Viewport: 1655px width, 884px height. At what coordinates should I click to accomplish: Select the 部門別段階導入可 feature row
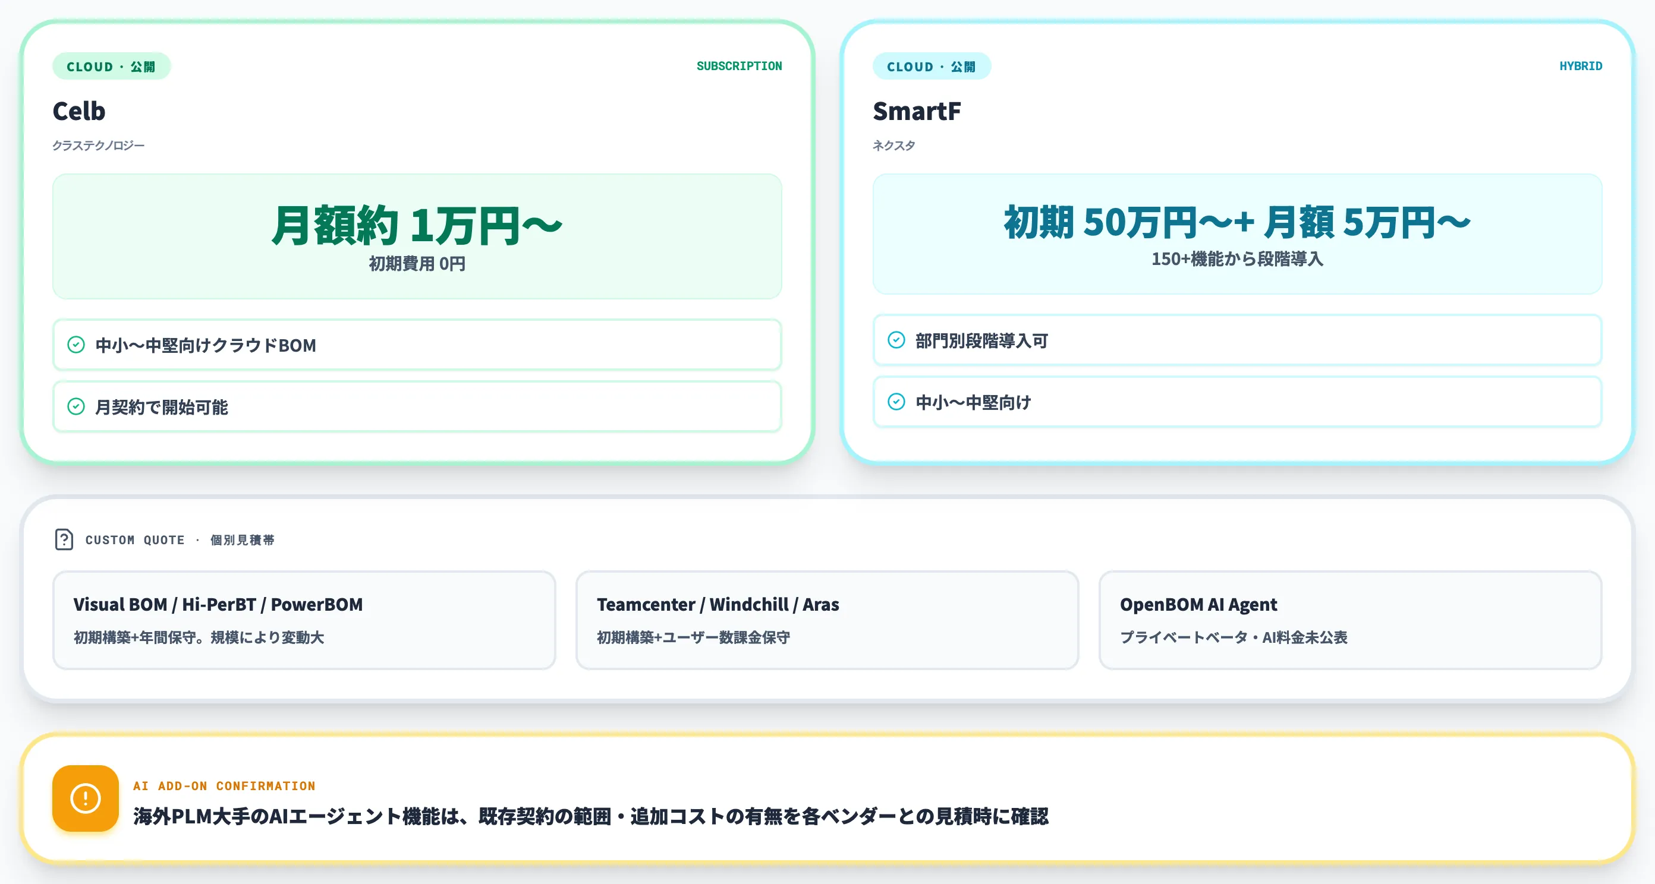coord(1238,340)
